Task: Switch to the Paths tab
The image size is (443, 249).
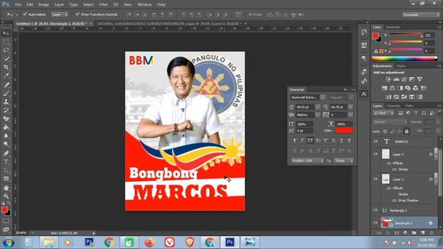Action: coord(409,106)
